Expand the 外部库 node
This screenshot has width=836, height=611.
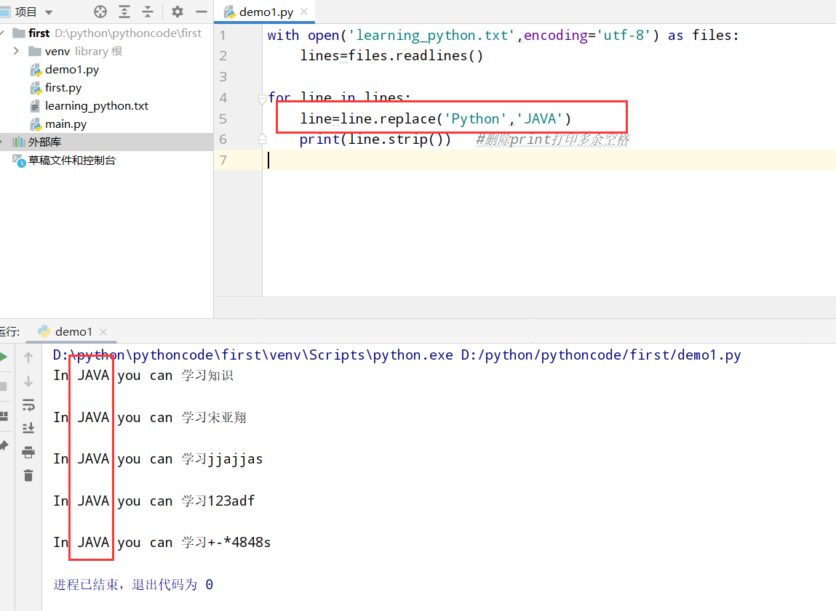tap(1, 142)
